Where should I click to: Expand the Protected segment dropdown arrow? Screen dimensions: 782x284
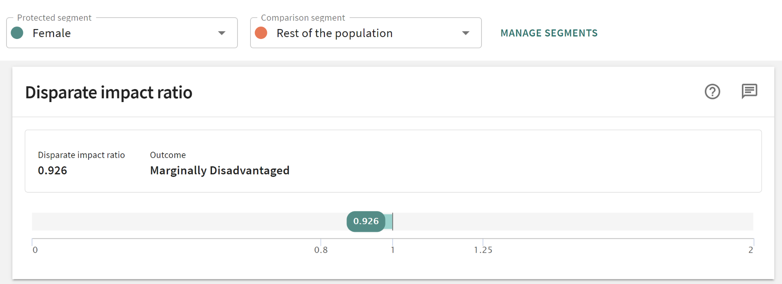(221, 33)
